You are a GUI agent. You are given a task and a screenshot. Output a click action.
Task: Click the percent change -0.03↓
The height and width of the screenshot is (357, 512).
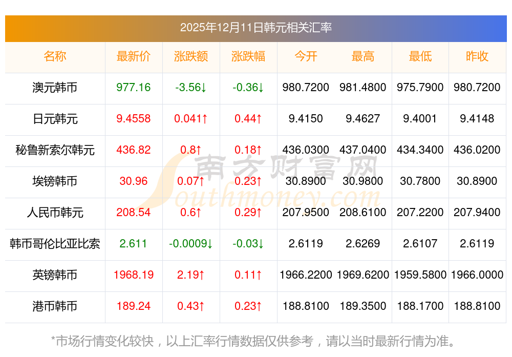[x=248, y=244]
